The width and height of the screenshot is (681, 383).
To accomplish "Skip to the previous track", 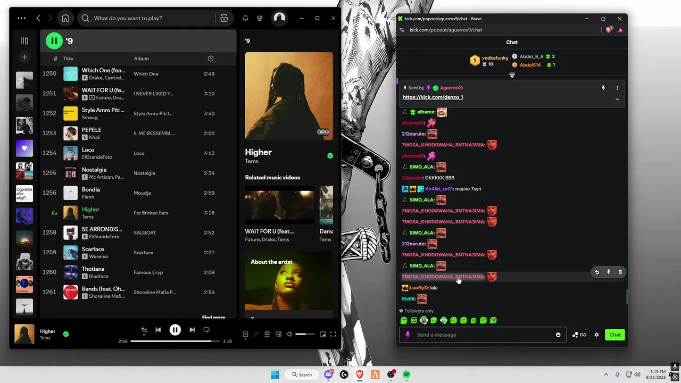I will pyautogui.click(x=158, y=330).
